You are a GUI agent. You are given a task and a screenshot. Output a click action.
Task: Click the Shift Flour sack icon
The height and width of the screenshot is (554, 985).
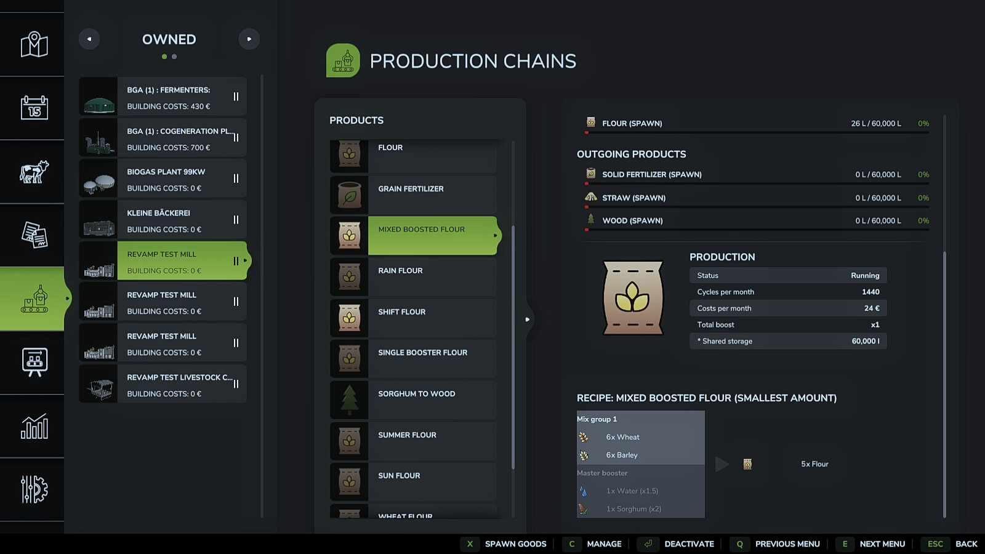pos(349,318)
